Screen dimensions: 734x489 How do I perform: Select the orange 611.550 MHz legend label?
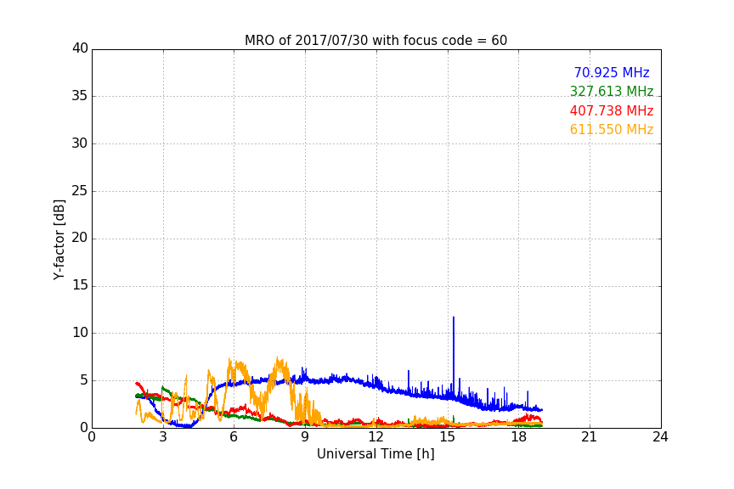pyautogui.click(x=612, y=129)
